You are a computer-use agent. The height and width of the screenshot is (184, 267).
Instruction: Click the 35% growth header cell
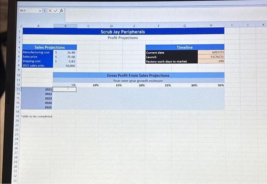coord(211,85)
